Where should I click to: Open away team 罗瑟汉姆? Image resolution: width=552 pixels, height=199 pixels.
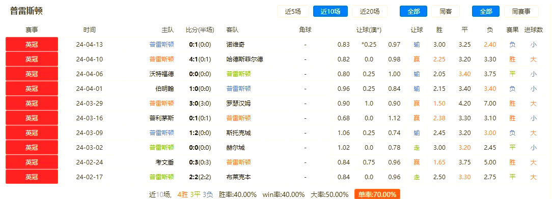click(238, 104)
